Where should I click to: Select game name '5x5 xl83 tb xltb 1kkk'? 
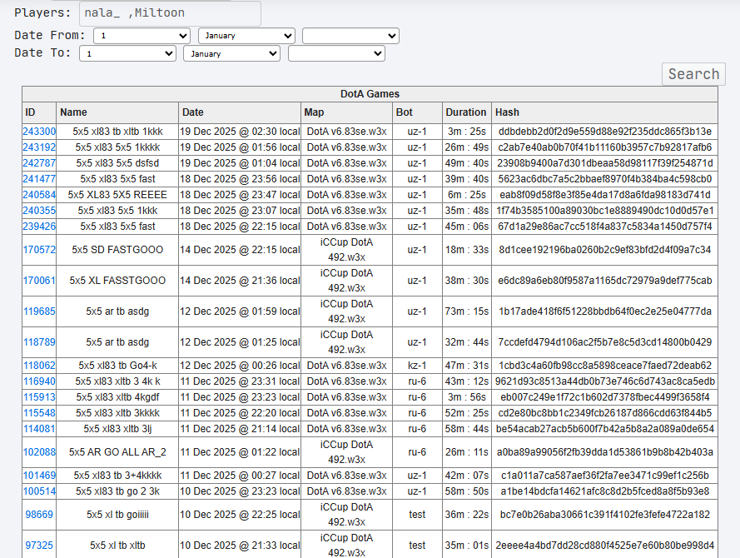click(x=117, y=132)
